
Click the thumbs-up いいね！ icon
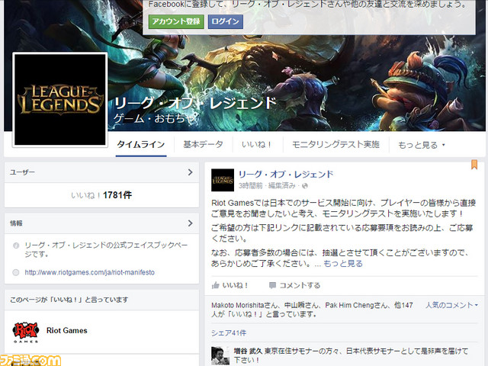click(x=215, y=285)
